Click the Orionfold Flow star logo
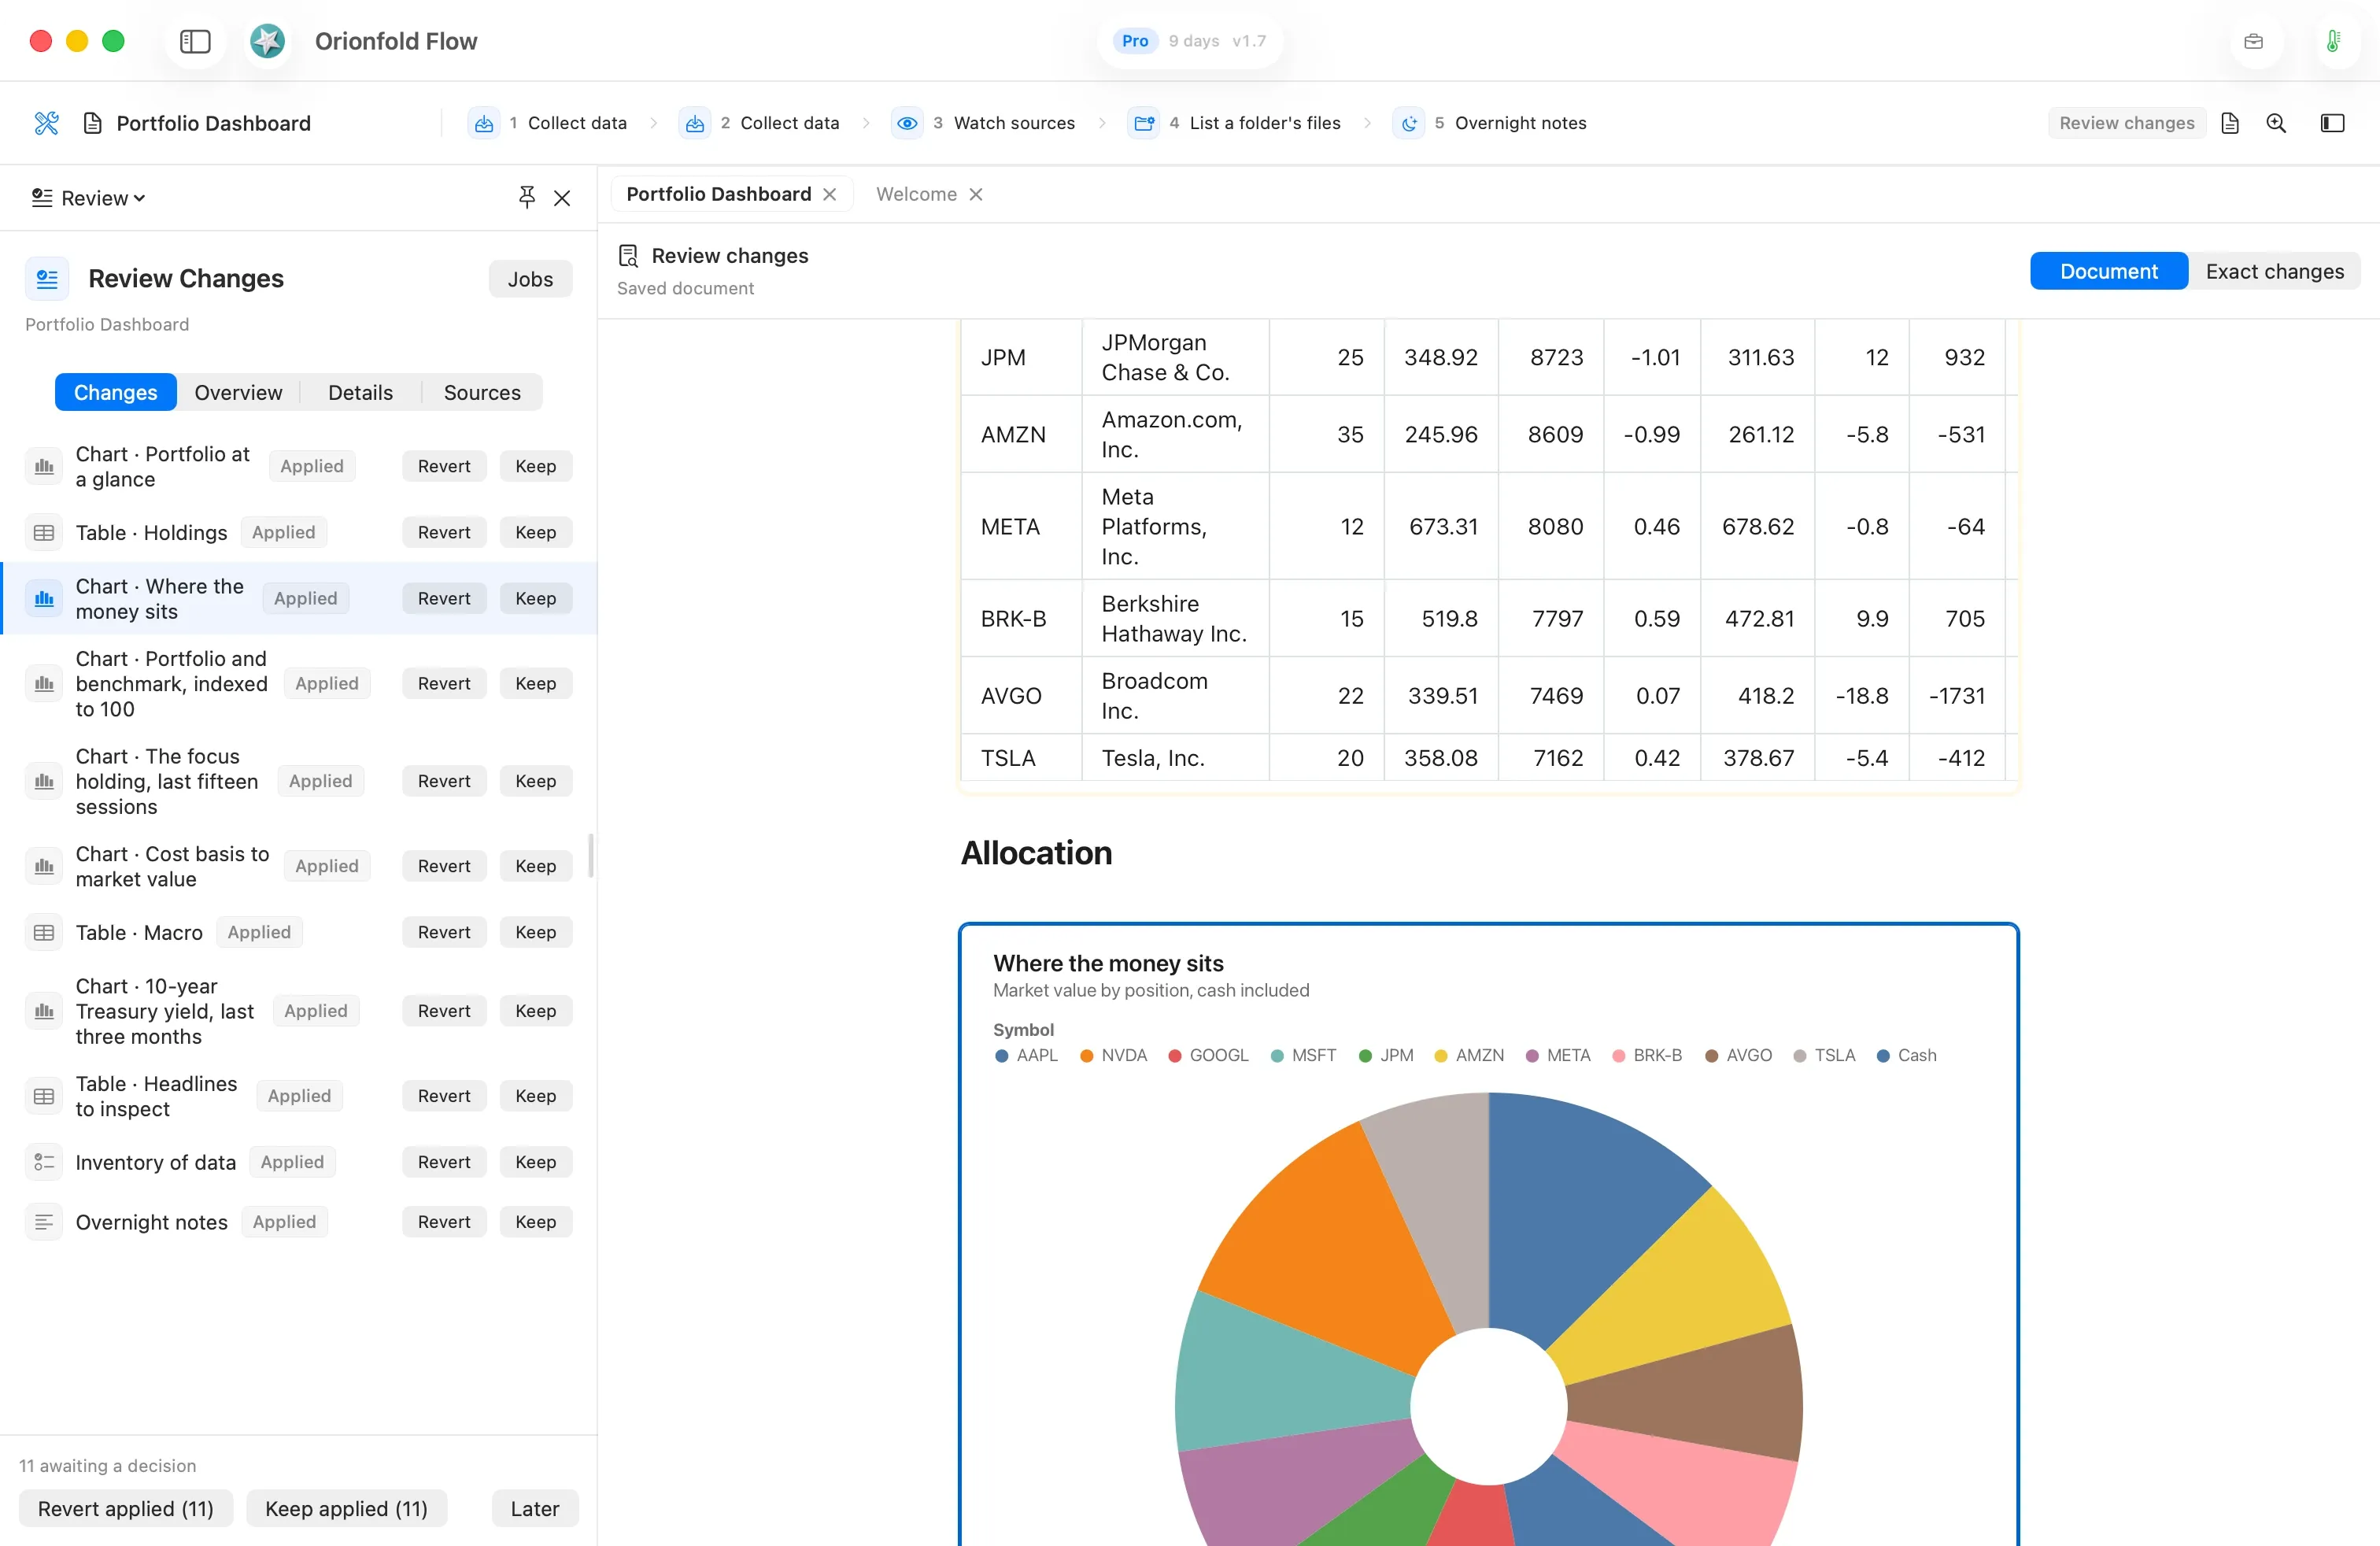The image size is (2380, 1546). click(x=267, y=41)
